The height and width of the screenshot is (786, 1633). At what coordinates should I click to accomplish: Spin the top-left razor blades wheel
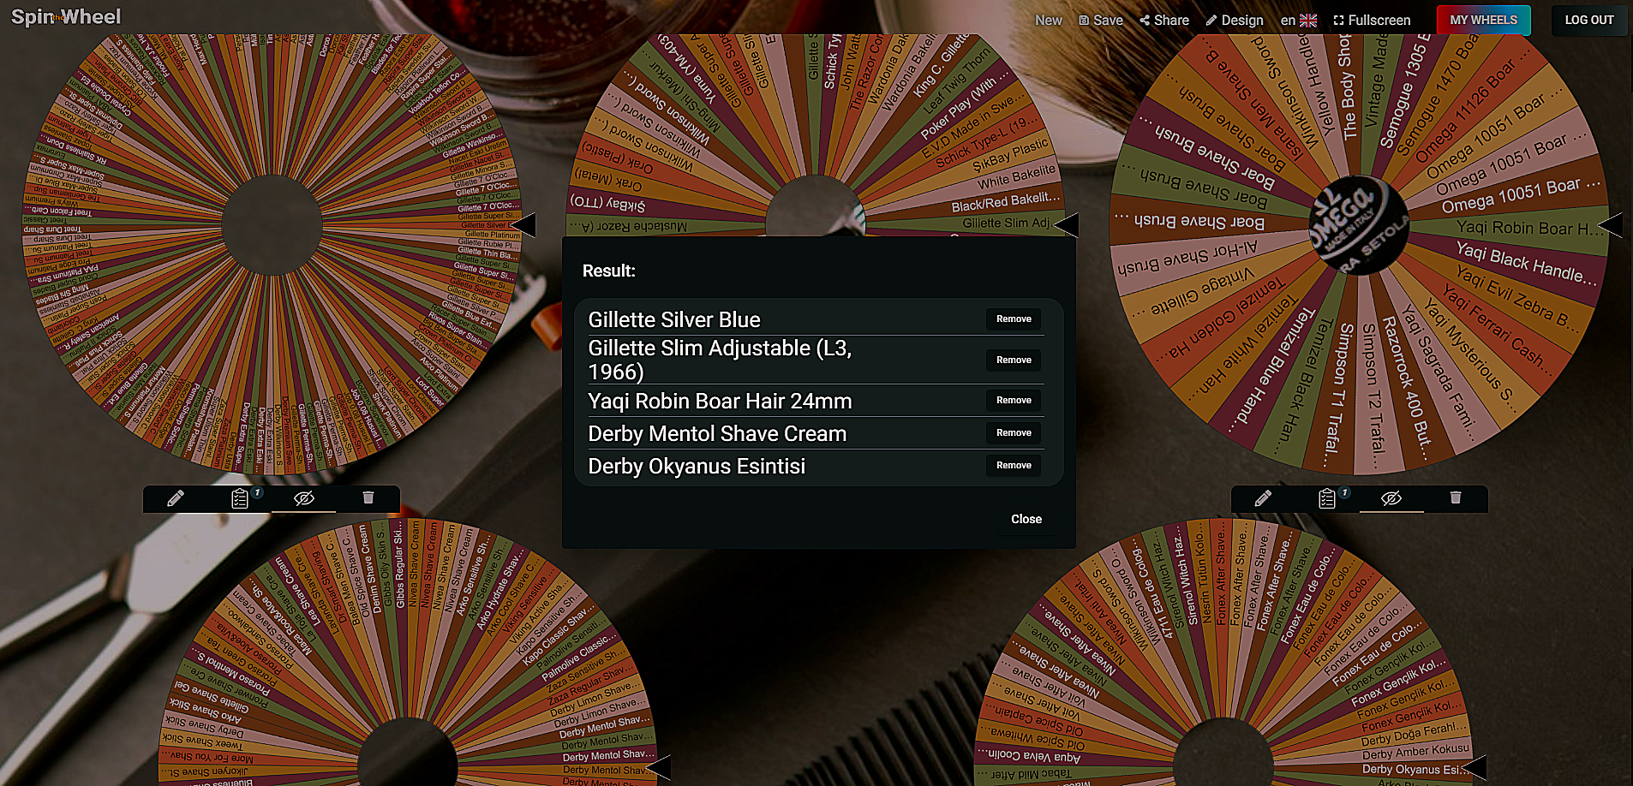[x=272, y=224]
